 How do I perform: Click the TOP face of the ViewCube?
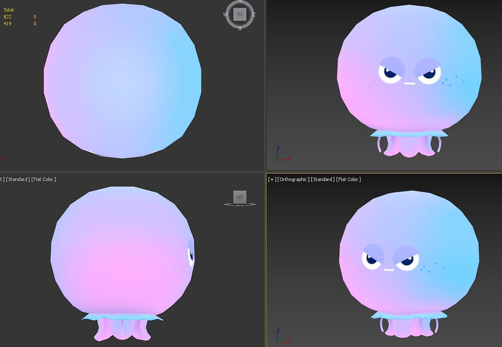240,14
